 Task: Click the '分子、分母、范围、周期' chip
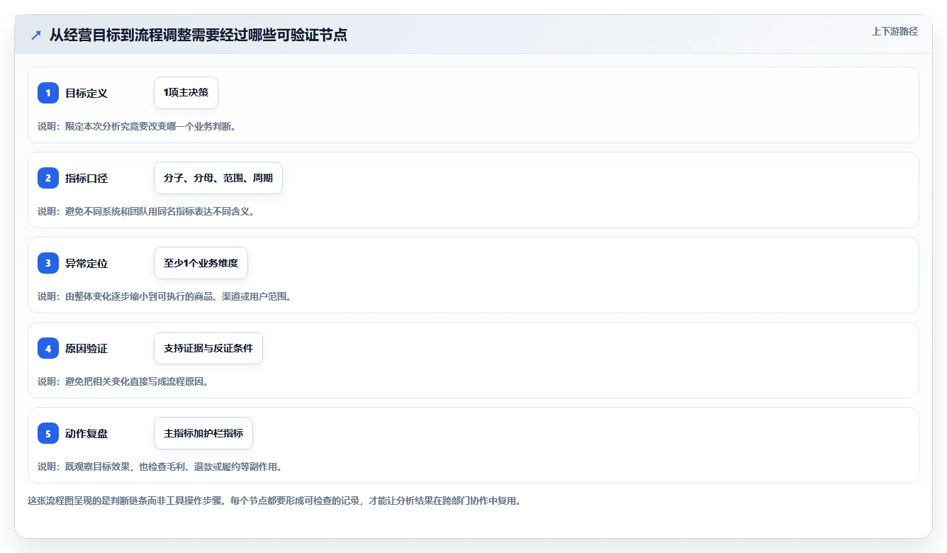click(x=218, y=178)
